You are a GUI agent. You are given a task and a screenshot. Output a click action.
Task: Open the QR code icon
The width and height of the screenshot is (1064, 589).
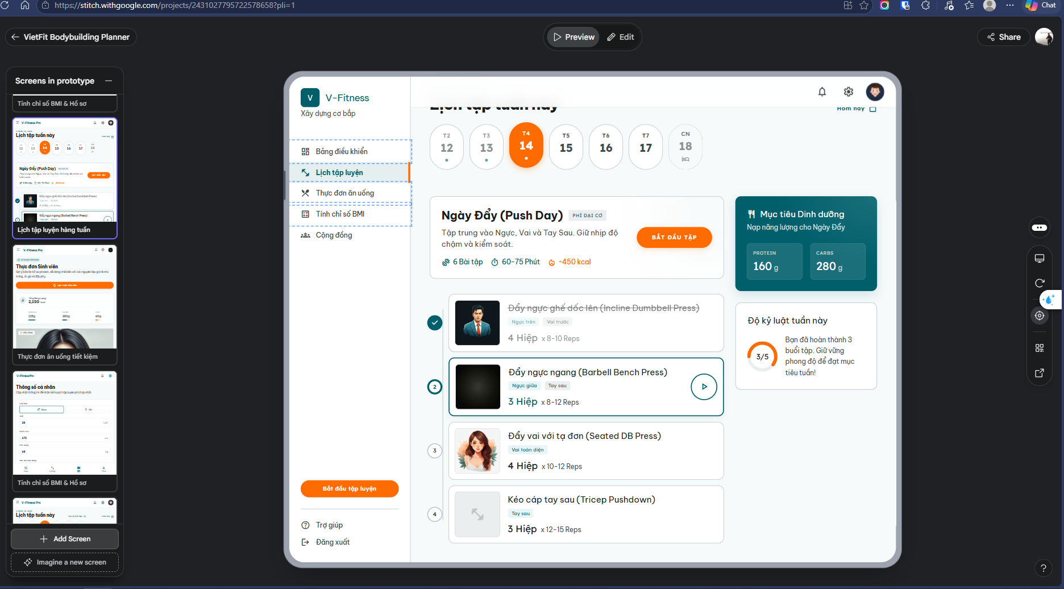tap(1040, 348)
